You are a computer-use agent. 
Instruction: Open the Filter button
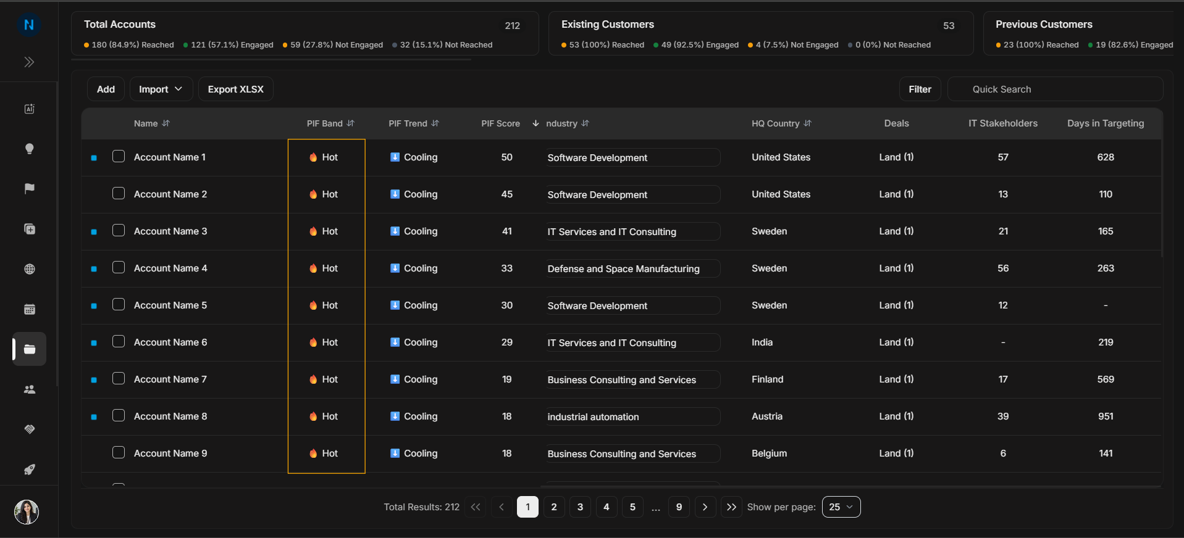pyautogui.click(x=920, y=89)
